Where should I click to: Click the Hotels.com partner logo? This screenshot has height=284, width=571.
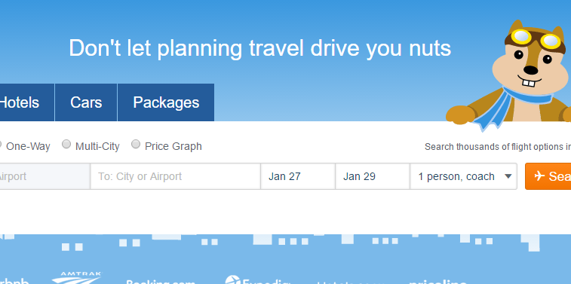(x=350, y=282)
